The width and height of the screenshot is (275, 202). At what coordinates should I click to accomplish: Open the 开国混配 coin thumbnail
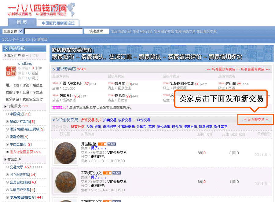click(x=65, y=152)
